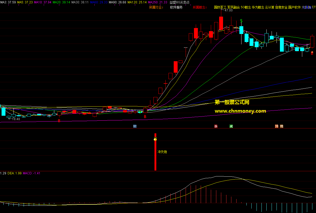Screen dimensions: 316x213
Task: Click the red 涨 event icon
Action: [x=216, y=126]
